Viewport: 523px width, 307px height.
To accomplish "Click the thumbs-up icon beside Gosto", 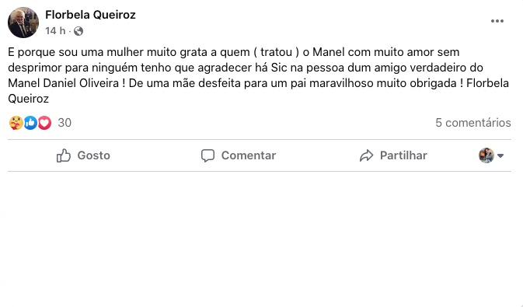I will (64, 155).
